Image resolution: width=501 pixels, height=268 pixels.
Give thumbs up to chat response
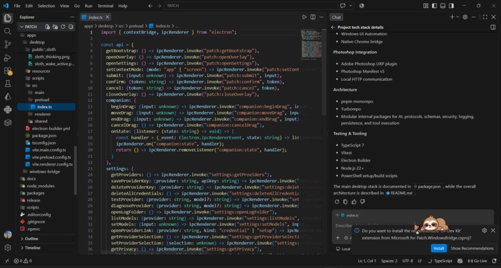point(354,202)
